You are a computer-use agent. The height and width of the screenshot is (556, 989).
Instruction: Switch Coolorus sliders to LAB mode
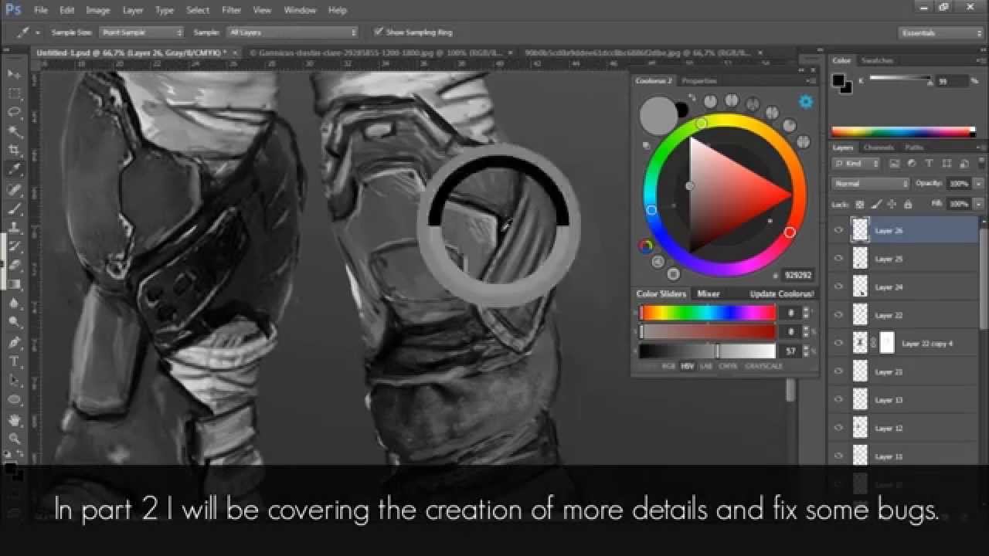(x=706, y=366)
